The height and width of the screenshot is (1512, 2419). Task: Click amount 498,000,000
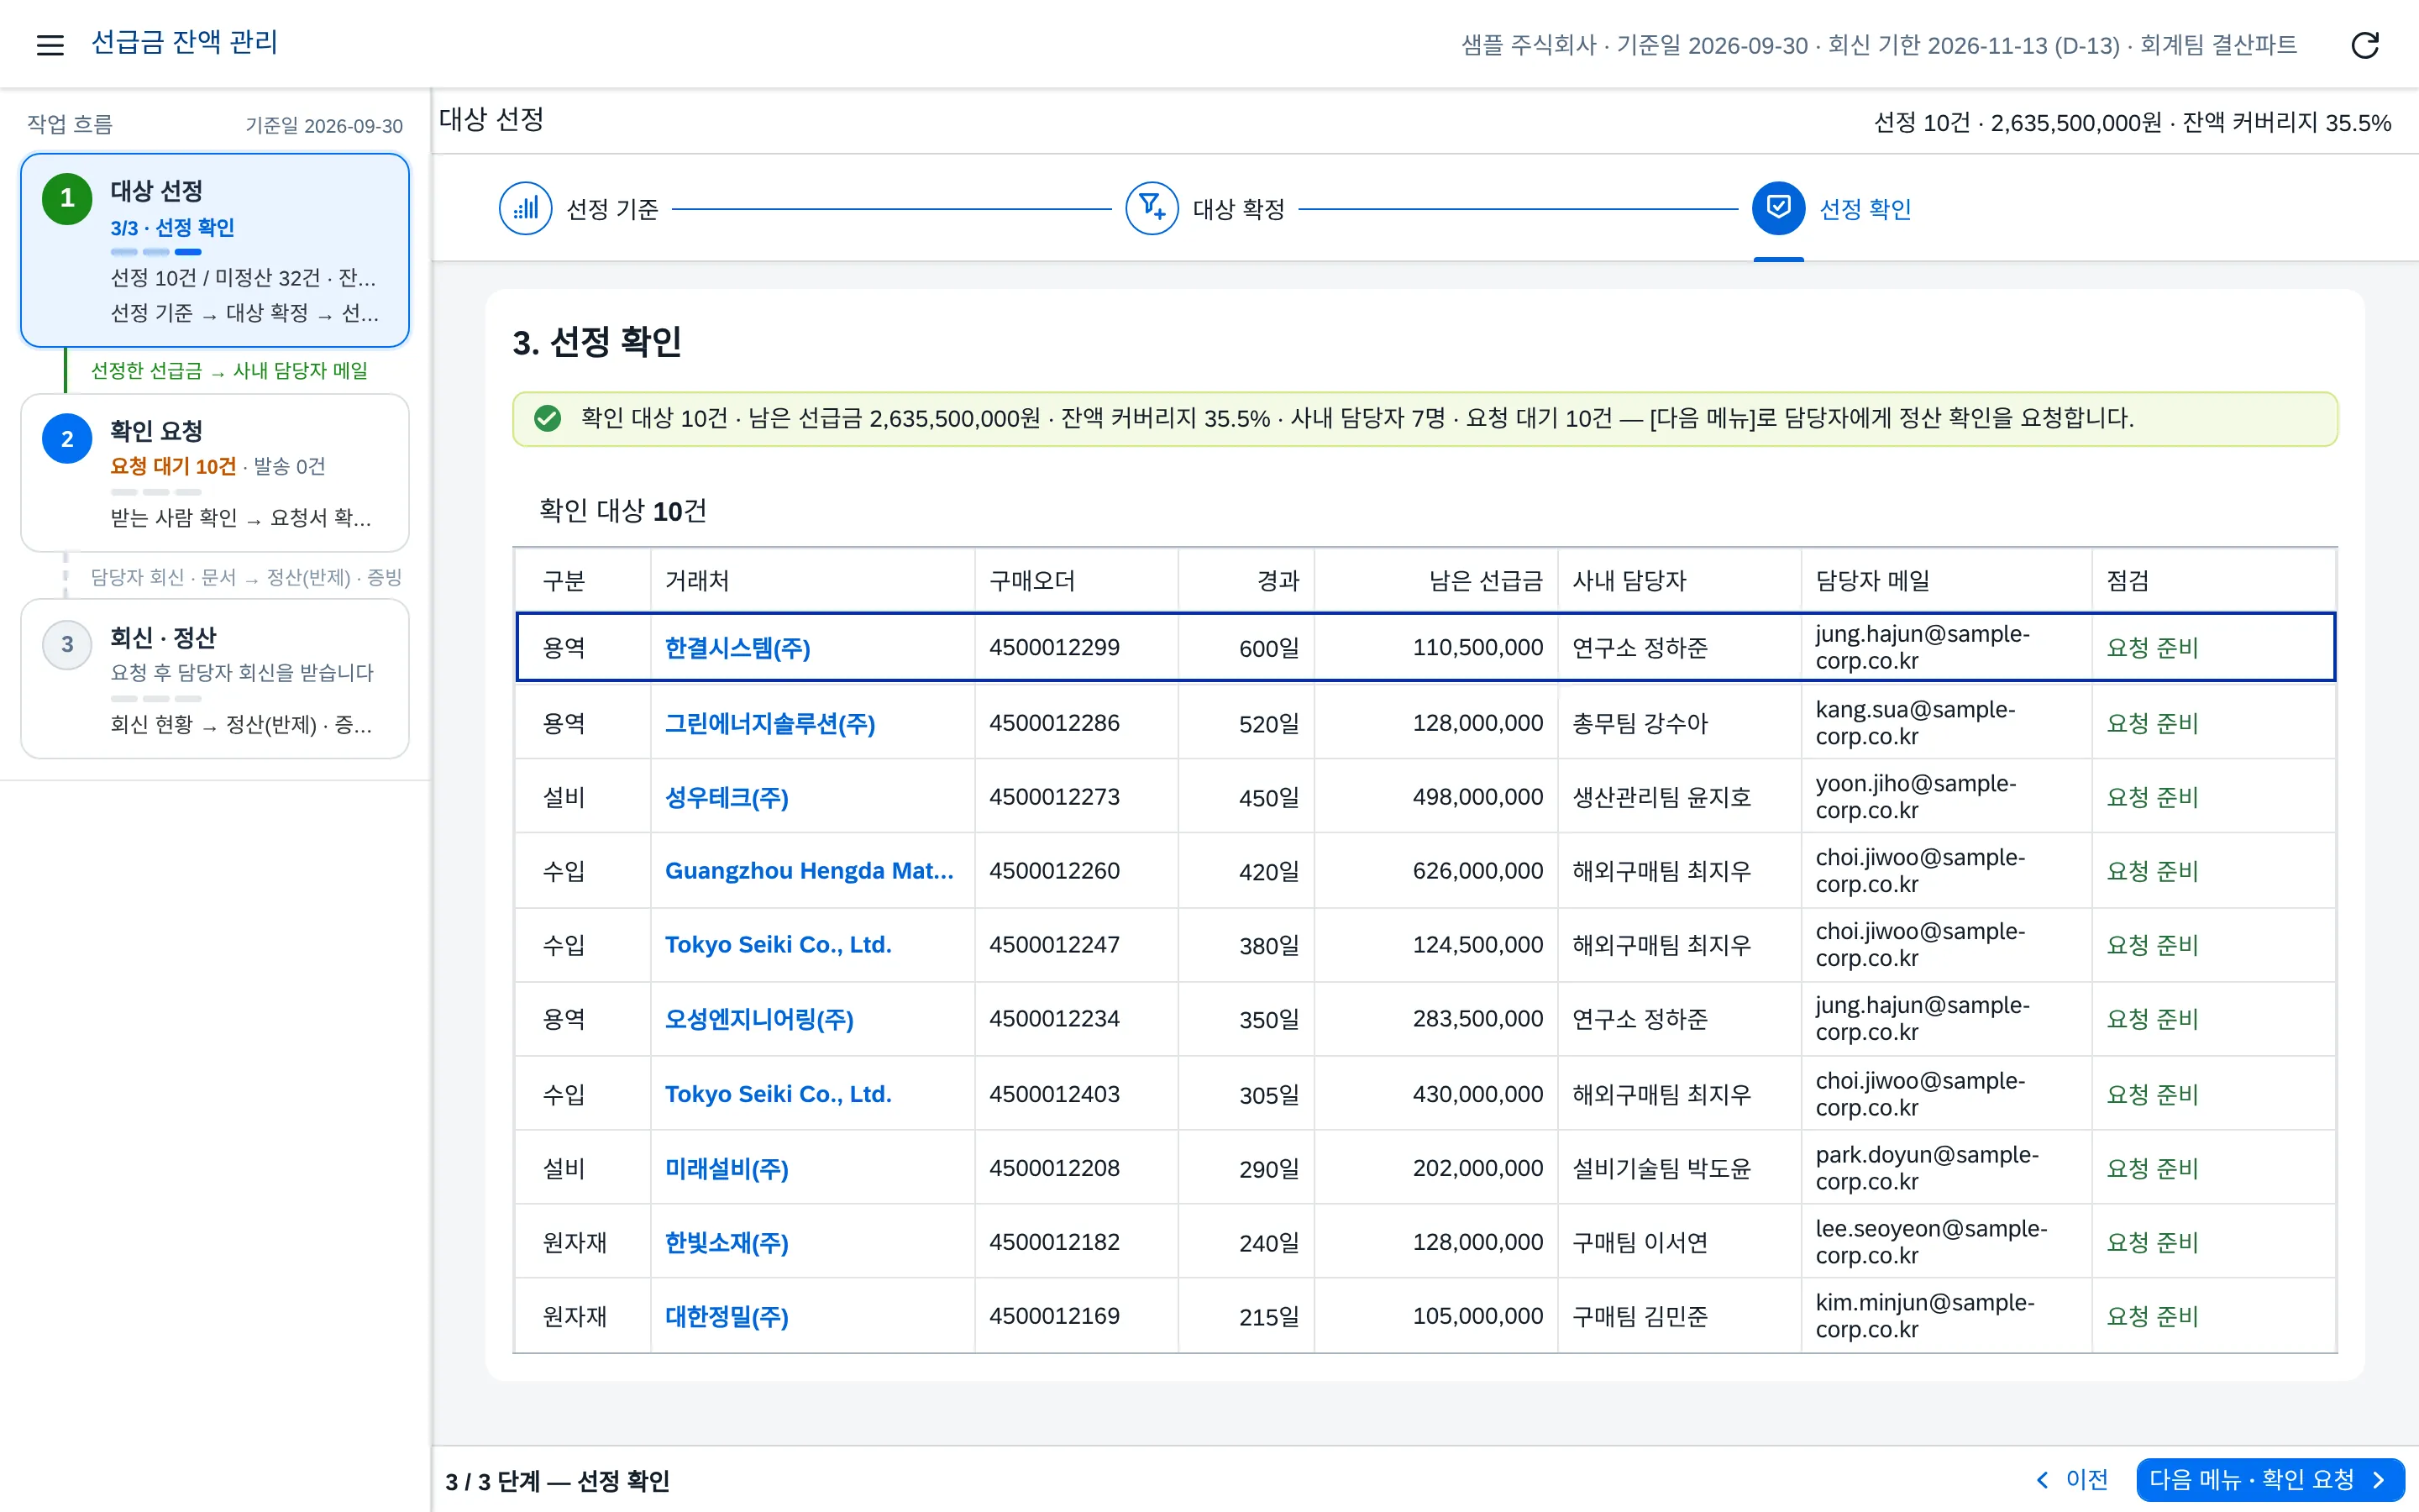click(1477, 797)
